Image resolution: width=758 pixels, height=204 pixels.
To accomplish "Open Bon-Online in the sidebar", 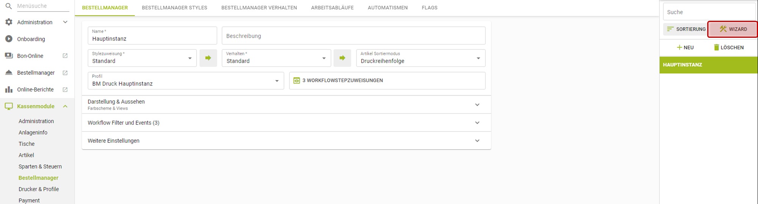I will click(x=30, y=56).
